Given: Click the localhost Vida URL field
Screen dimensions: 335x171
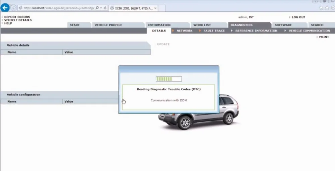Looking at the screenshot, I should [x=59, y=8].
